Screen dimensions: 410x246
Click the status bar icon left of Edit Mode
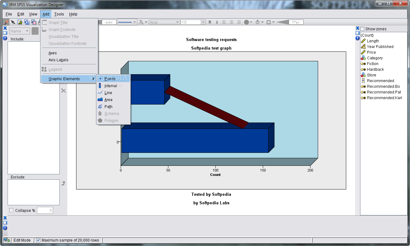[7, 240]
